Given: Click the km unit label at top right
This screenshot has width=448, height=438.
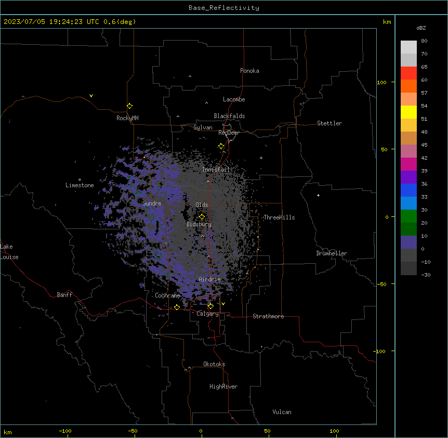Looking at the screenshot, I should tap(387, 22).
